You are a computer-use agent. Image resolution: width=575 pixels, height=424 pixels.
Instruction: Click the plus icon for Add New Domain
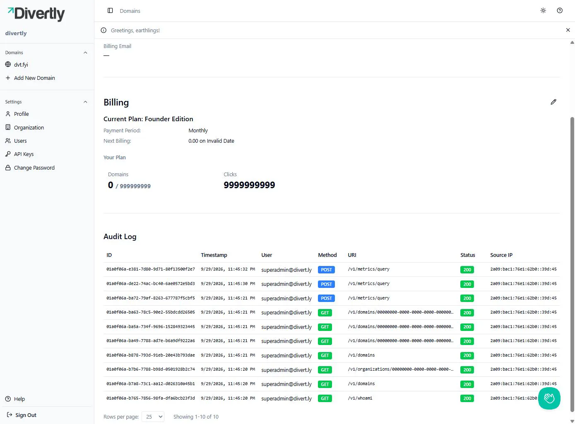(x=8, y=78)
